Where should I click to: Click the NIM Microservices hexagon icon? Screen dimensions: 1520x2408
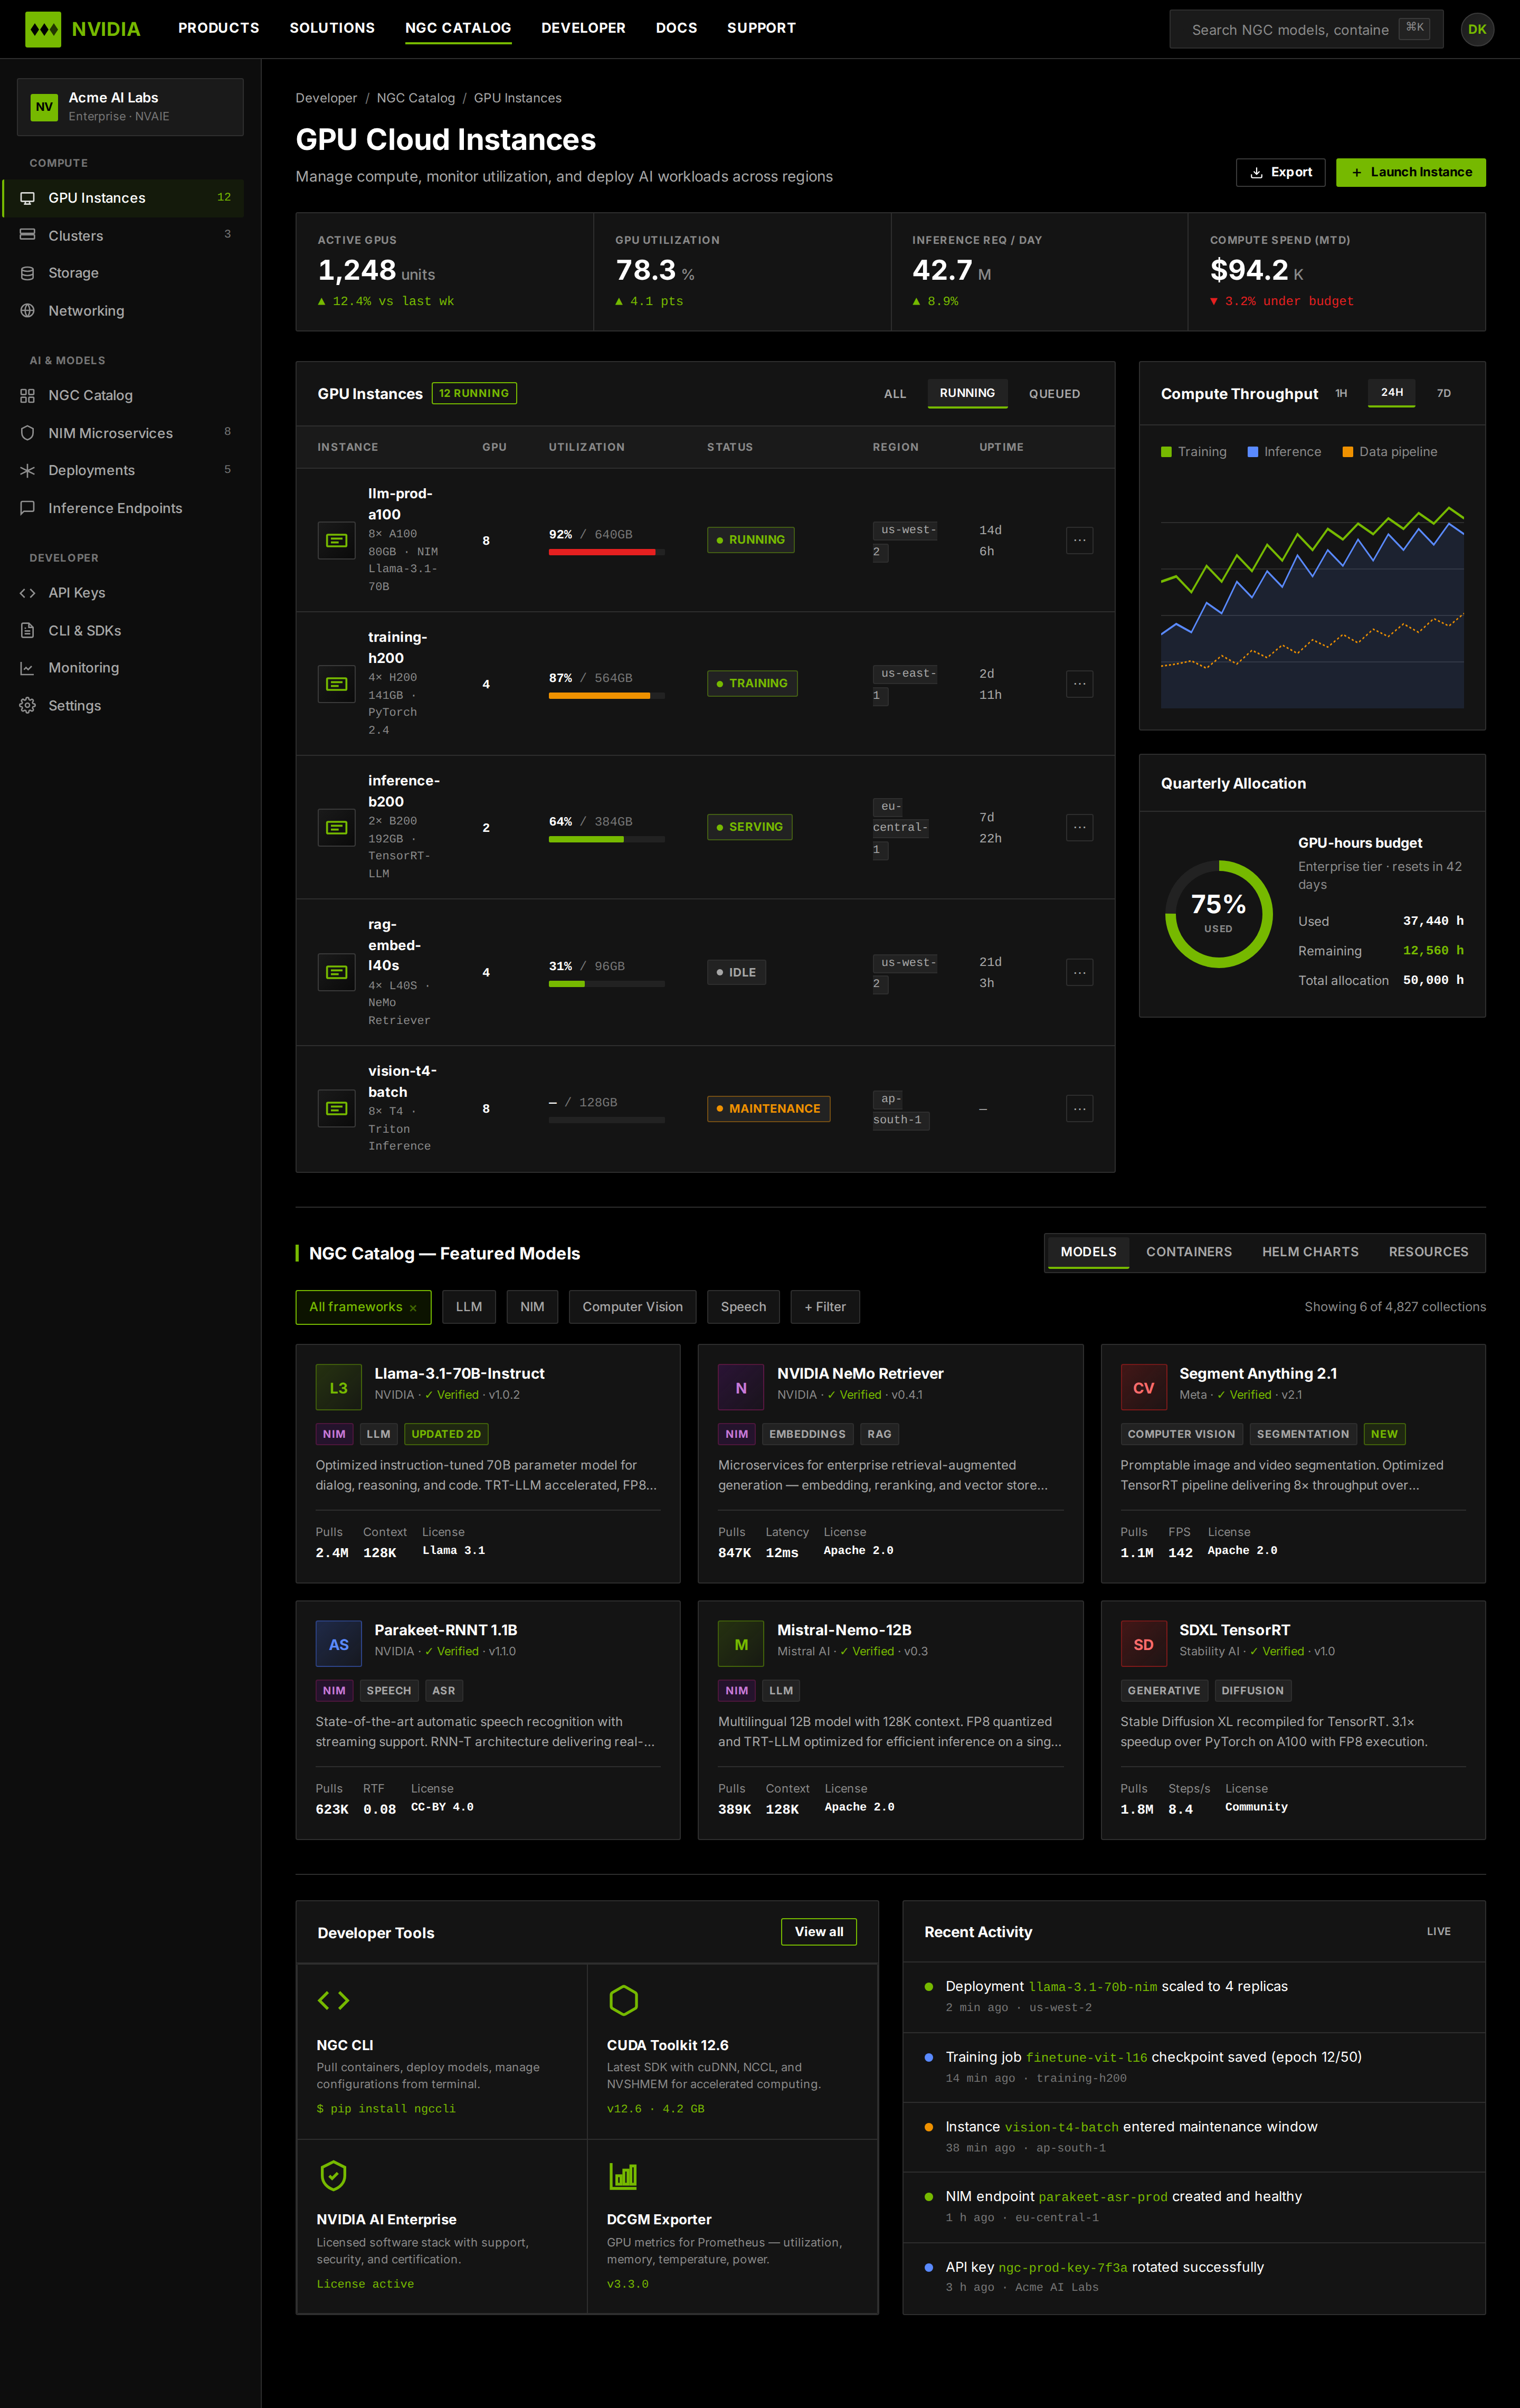point(27,433)
